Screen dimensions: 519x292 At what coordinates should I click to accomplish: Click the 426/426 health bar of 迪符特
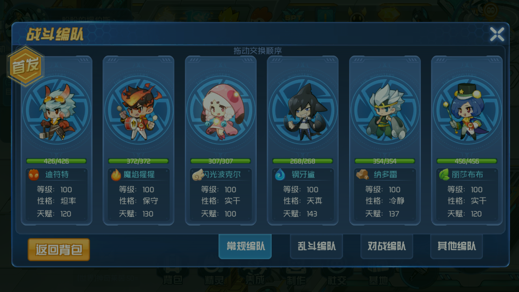coord(56,161)
